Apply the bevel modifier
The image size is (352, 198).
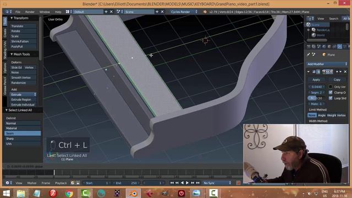click(316, 80)
